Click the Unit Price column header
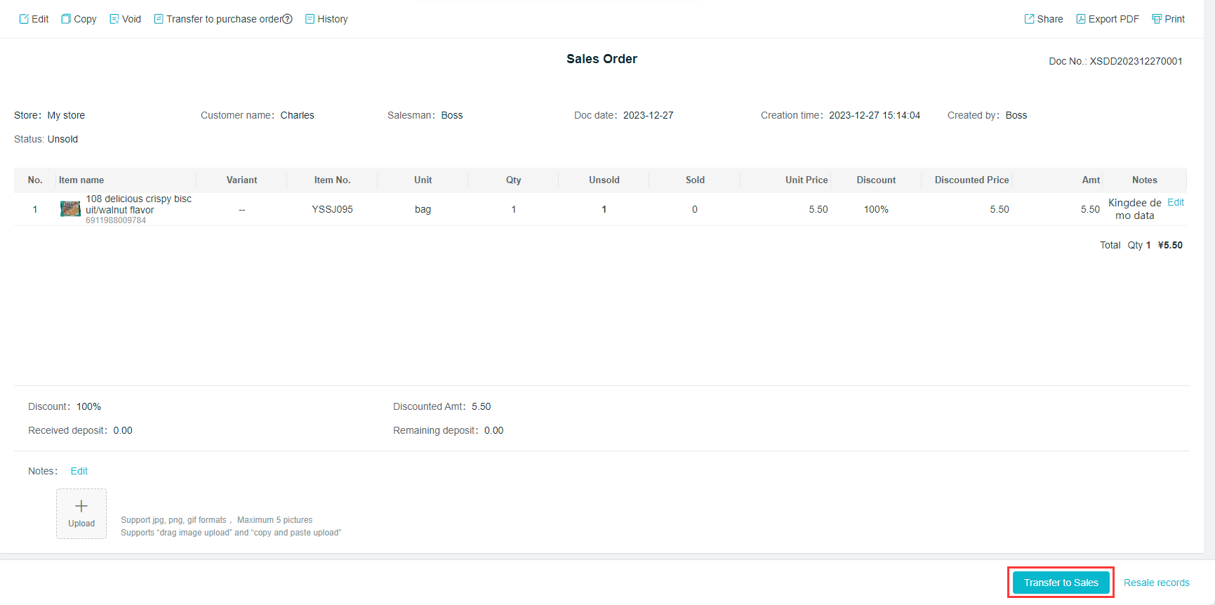Screen dimensions: 1215x605 coord(806,180)
